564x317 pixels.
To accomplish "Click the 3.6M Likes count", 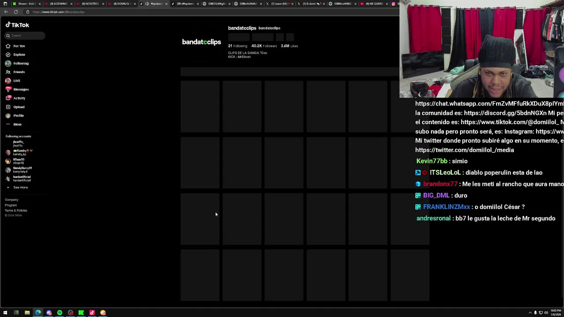I will [x=289, y=46].
